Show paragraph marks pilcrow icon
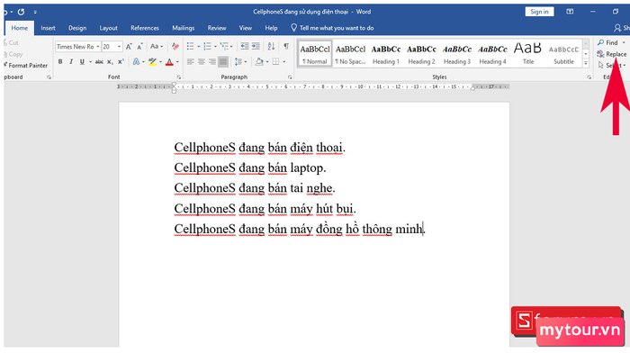630x353 pixels. (286, 47)
